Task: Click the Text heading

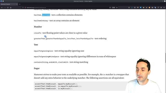Action: 36,45
